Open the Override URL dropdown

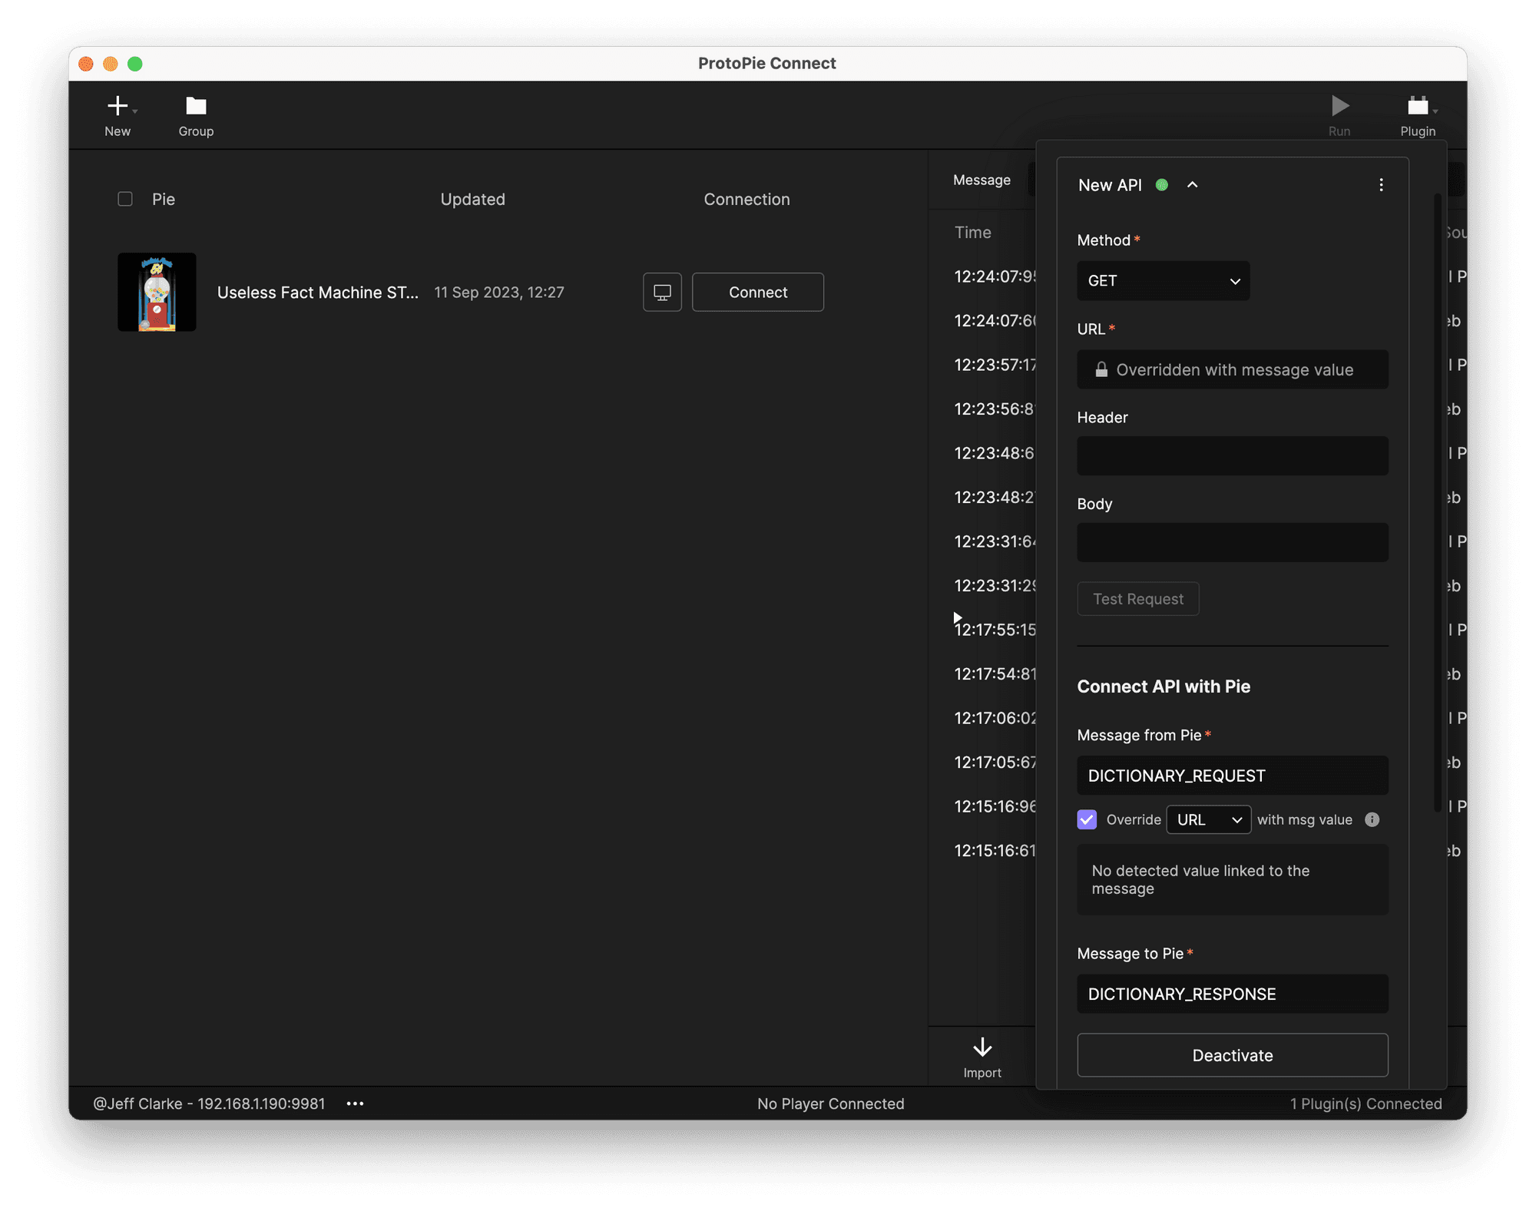(1209, 819)
